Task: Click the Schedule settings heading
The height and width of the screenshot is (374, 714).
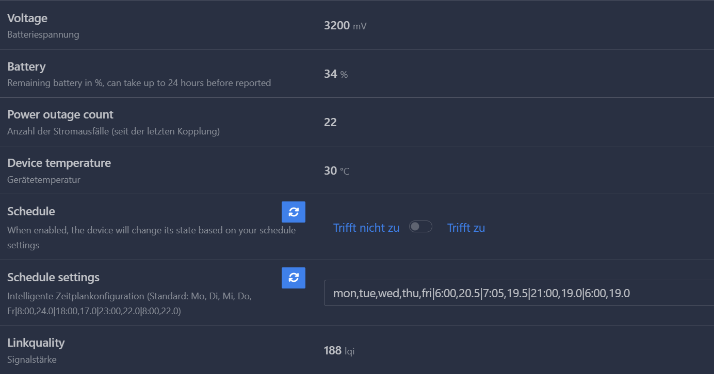Action: [x=53, y=277]
